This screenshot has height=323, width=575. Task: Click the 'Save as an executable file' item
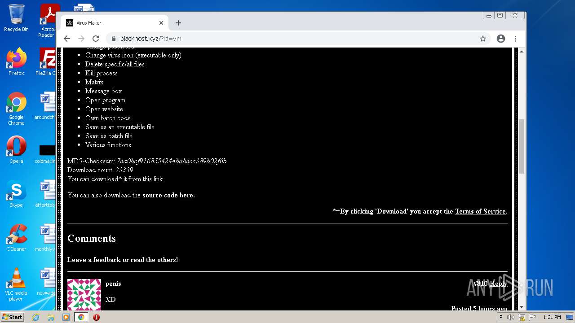pos(120,127)
